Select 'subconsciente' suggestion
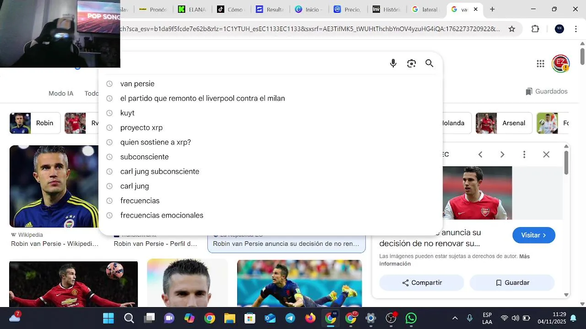This screenshot has height=329, width=586. (x=270, y=157)
